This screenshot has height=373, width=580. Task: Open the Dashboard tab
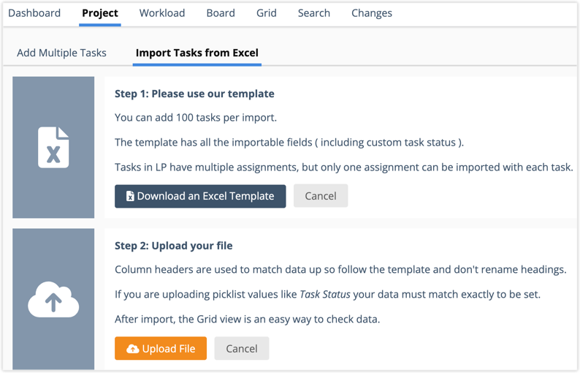34,13
